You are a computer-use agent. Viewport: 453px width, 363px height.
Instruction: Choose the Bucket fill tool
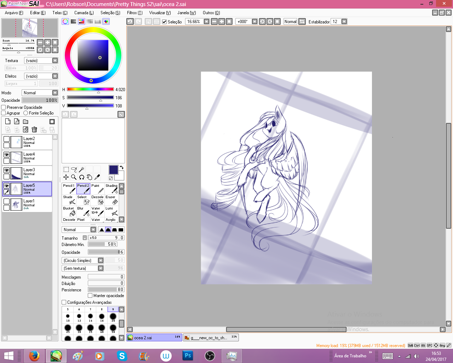(x=71, y=212)
